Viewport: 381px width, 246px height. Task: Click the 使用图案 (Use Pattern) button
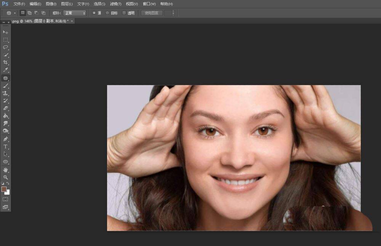tap(152, 13)
